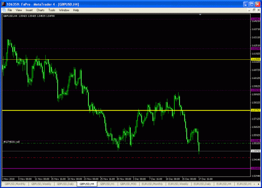Open the Charts menu

coord(40,10)
